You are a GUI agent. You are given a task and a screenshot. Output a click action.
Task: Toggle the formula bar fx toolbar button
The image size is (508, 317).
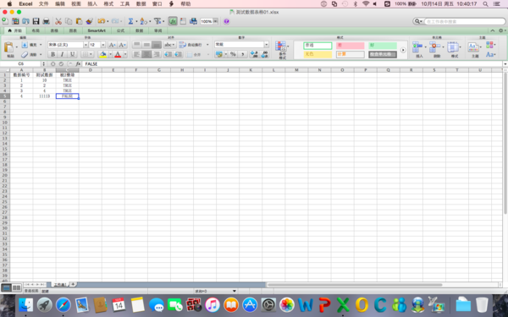point(173,21)
